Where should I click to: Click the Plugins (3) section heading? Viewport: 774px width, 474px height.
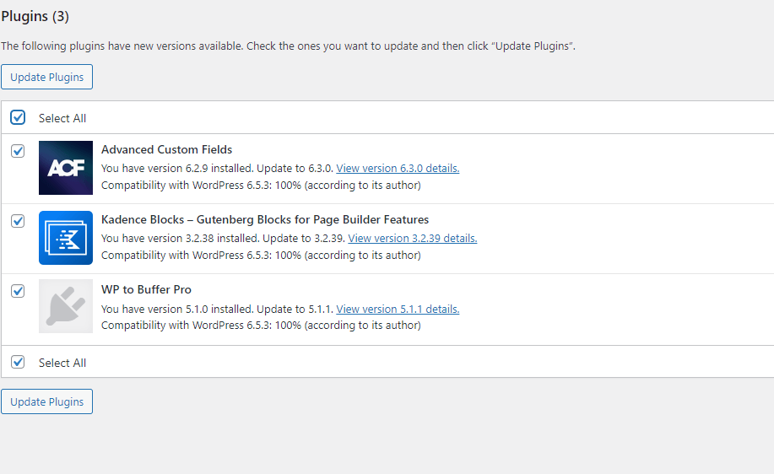(35, 17)
